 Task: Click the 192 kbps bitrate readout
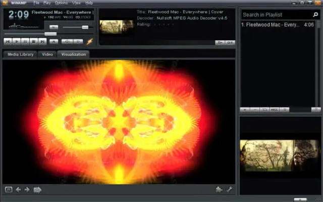tap(53, 17)
